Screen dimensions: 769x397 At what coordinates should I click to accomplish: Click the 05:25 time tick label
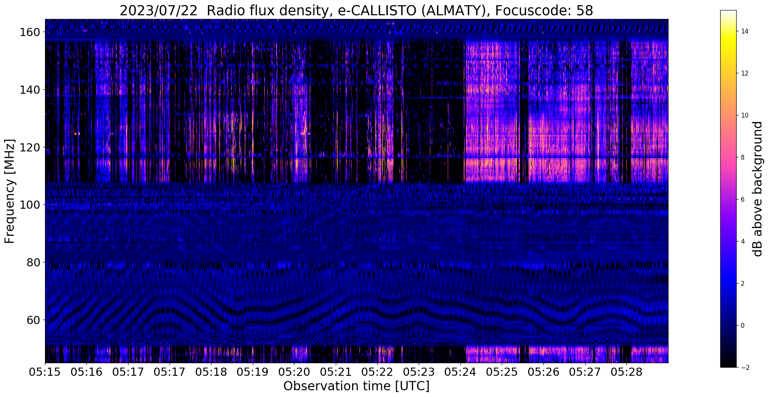(502, 372)
